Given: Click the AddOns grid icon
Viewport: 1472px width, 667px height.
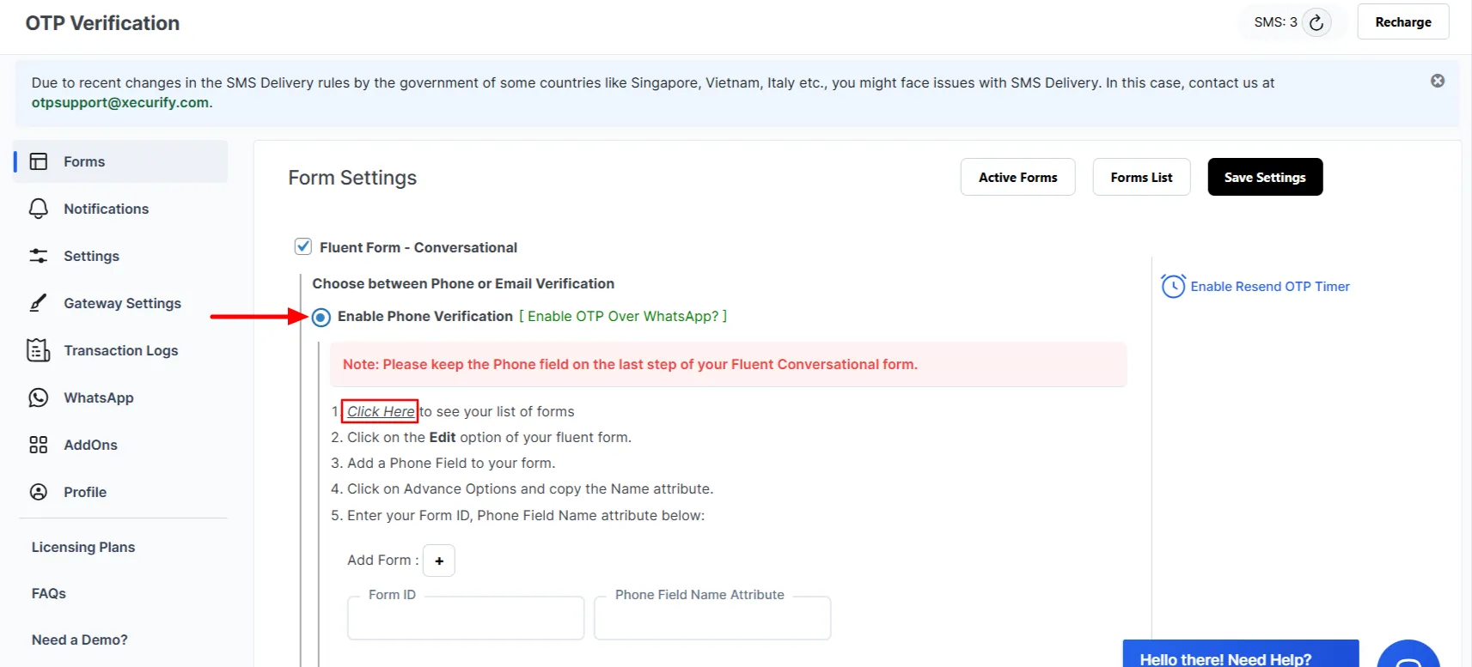Looking at the screenshot, I should pos(39,445).
